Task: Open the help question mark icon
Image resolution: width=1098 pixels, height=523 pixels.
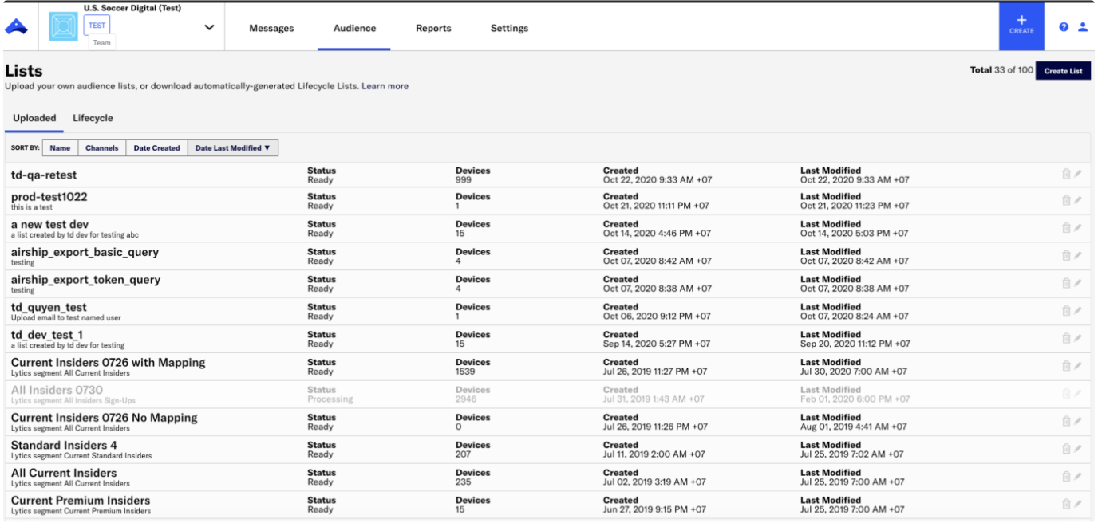Action: pyautogui.click(x=1064, y=27)
